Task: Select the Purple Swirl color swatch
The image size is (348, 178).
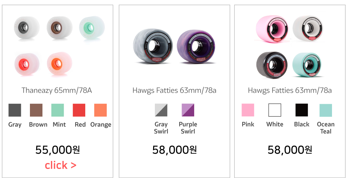Action: coord(188,110)
